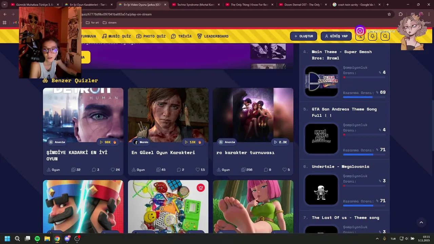Open the Undertale Sans thumbnail

pyautogui.click(x=321, y=190)
